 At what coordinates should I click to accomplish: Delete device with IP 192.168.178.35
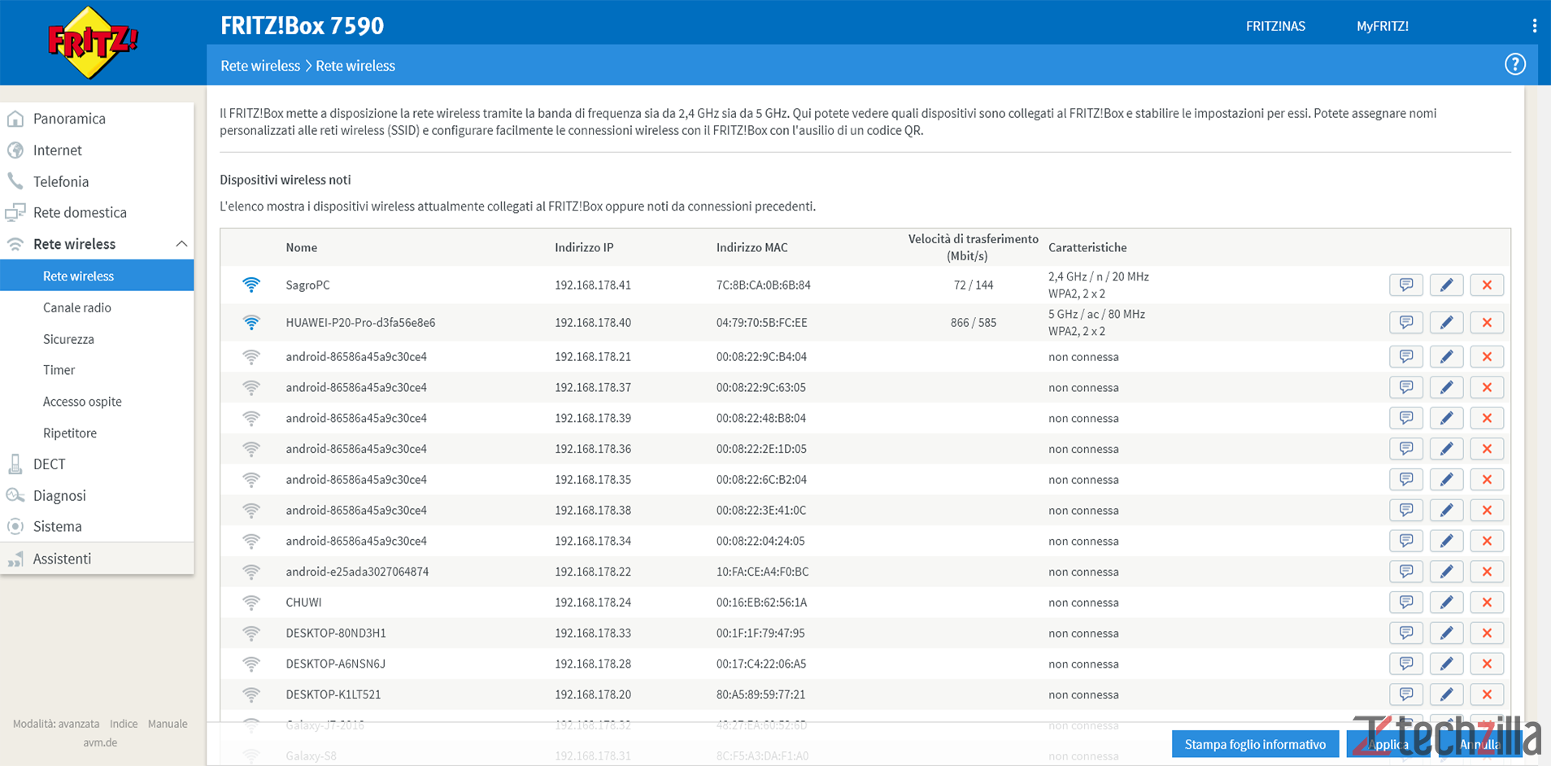1487,480
